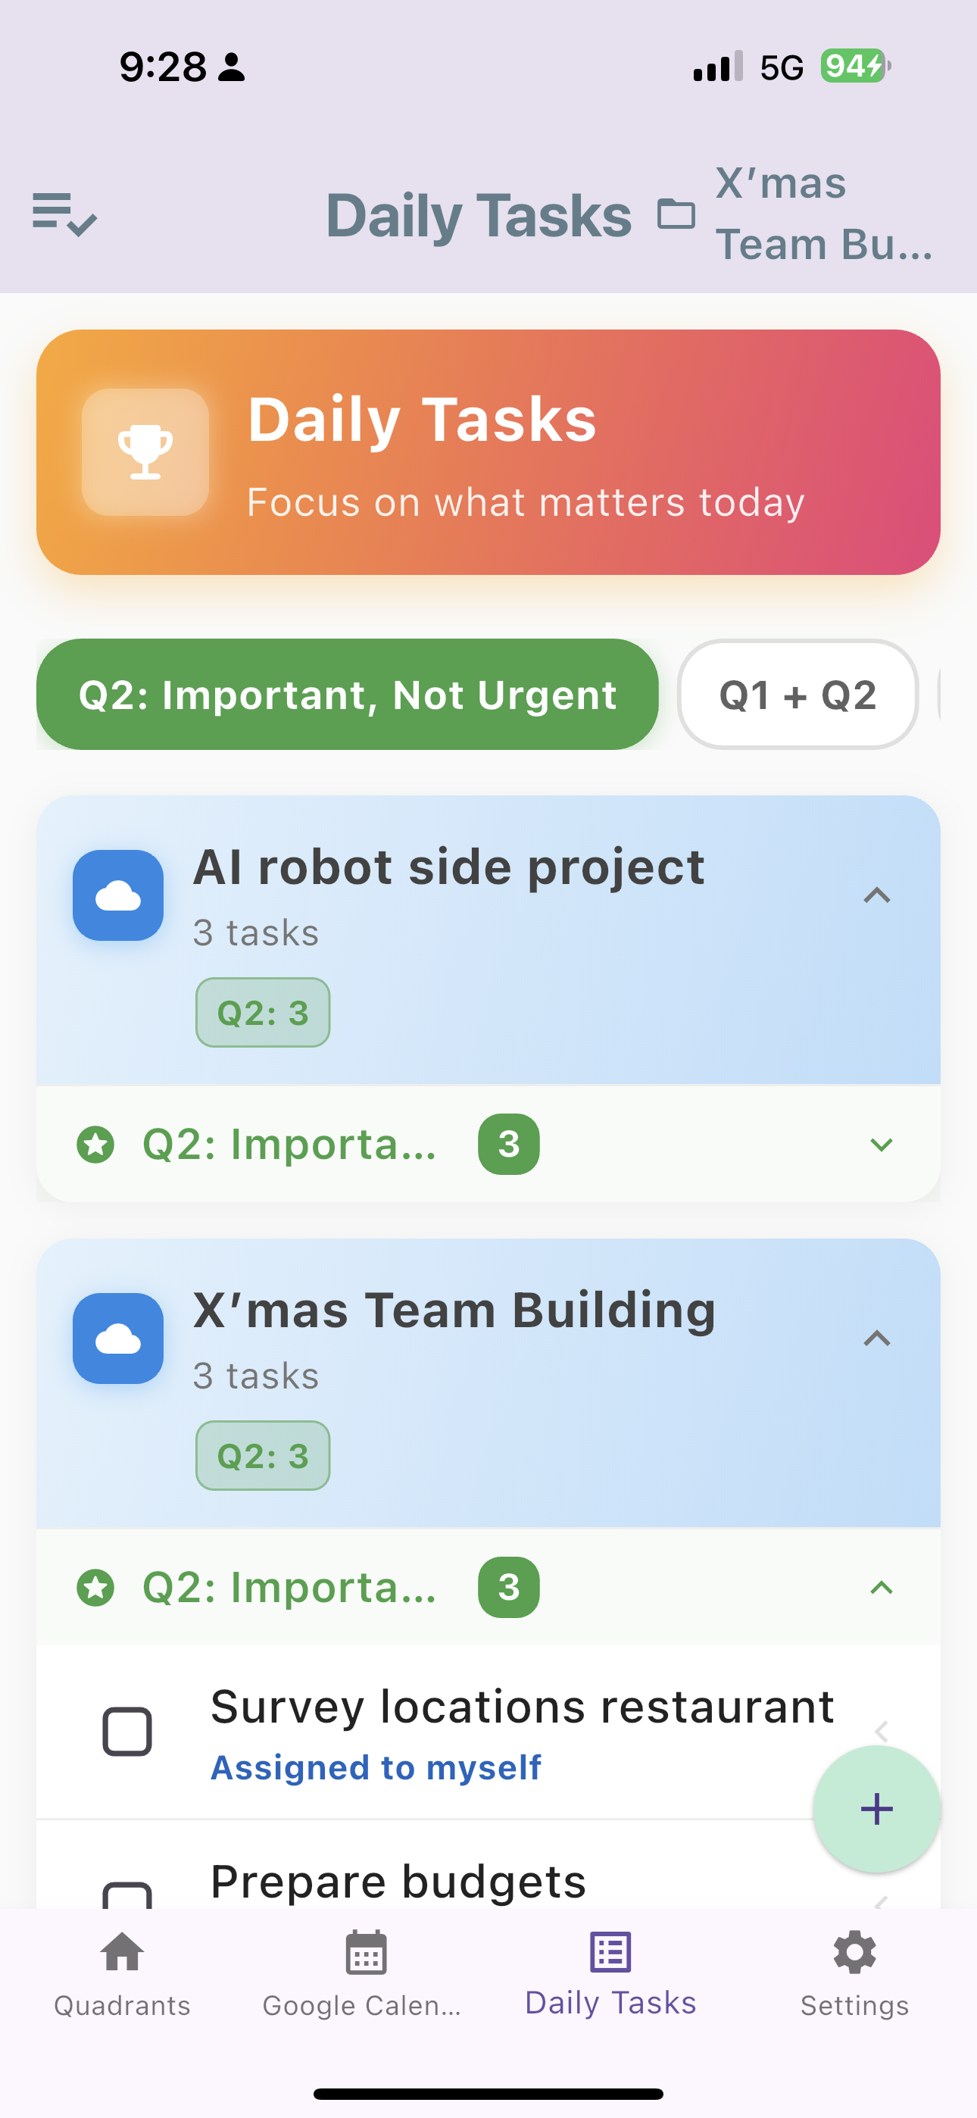This screenshot has height=2118, width=977.
Task: Collapse Q2 list in X'mas Team Building
Action: tap(881, 1587)
